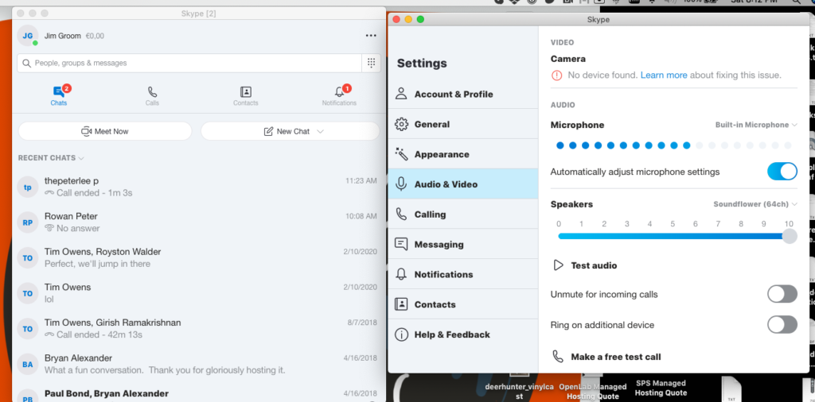Open Messaging settings section
This screenshot has height=402, width=815.
point(463,245)
